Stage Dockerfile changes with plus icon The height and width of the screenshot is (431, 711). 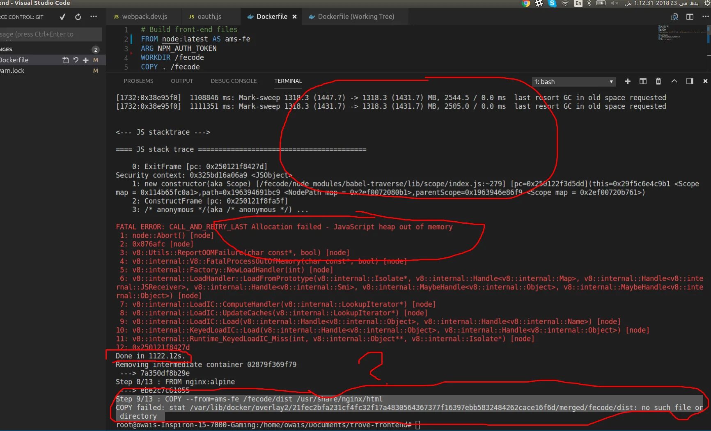[x=85, y=60]
